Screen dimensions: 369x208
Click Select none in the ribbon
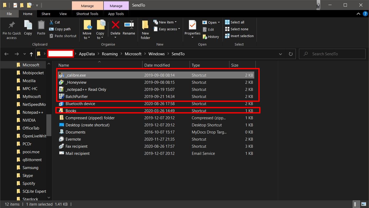[237, 29]
